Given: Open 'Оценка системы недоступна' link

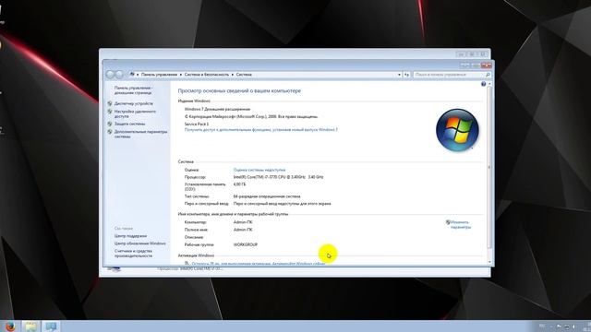Looking at the screenshot, I should coord(259,170).
